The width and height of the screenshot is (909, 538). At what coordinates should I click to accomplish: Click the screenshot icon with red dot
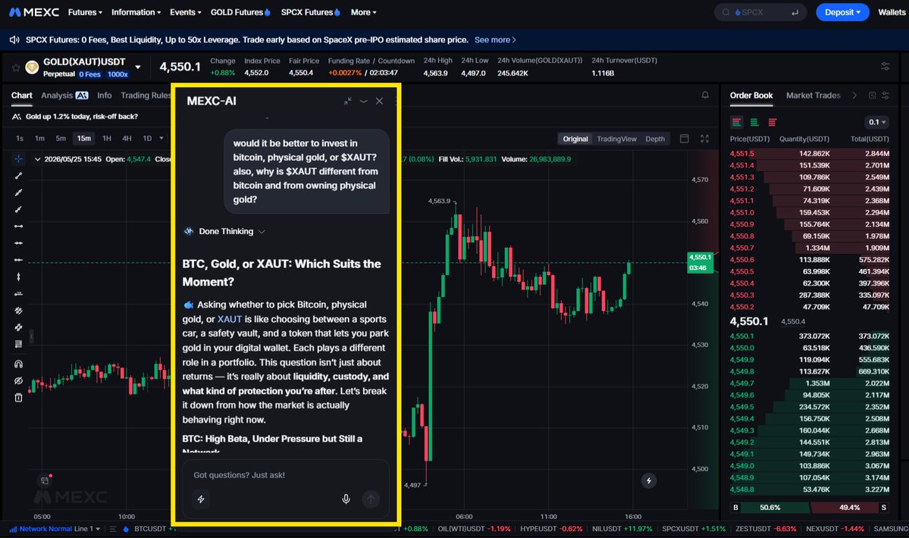click(45, 480)
